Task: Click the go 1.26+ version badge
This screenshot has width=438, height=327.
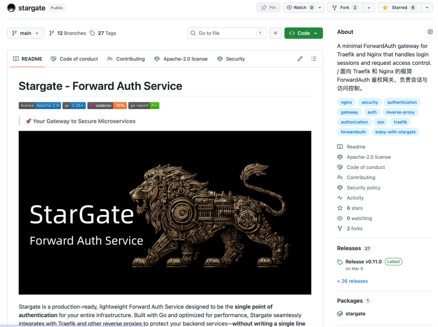Action: [74, 106]
